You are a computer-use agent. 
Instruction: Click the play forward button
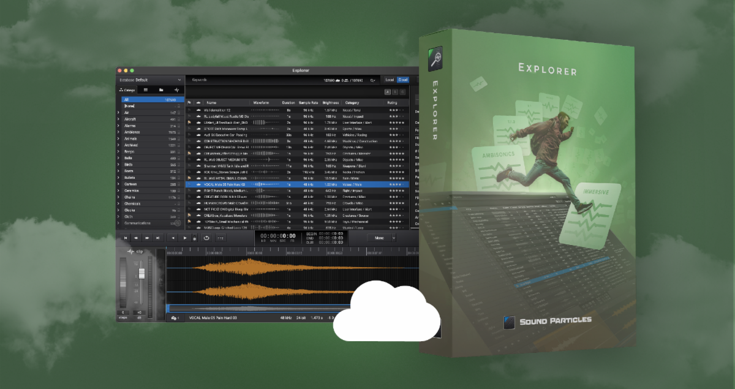(x=185, y=238)
